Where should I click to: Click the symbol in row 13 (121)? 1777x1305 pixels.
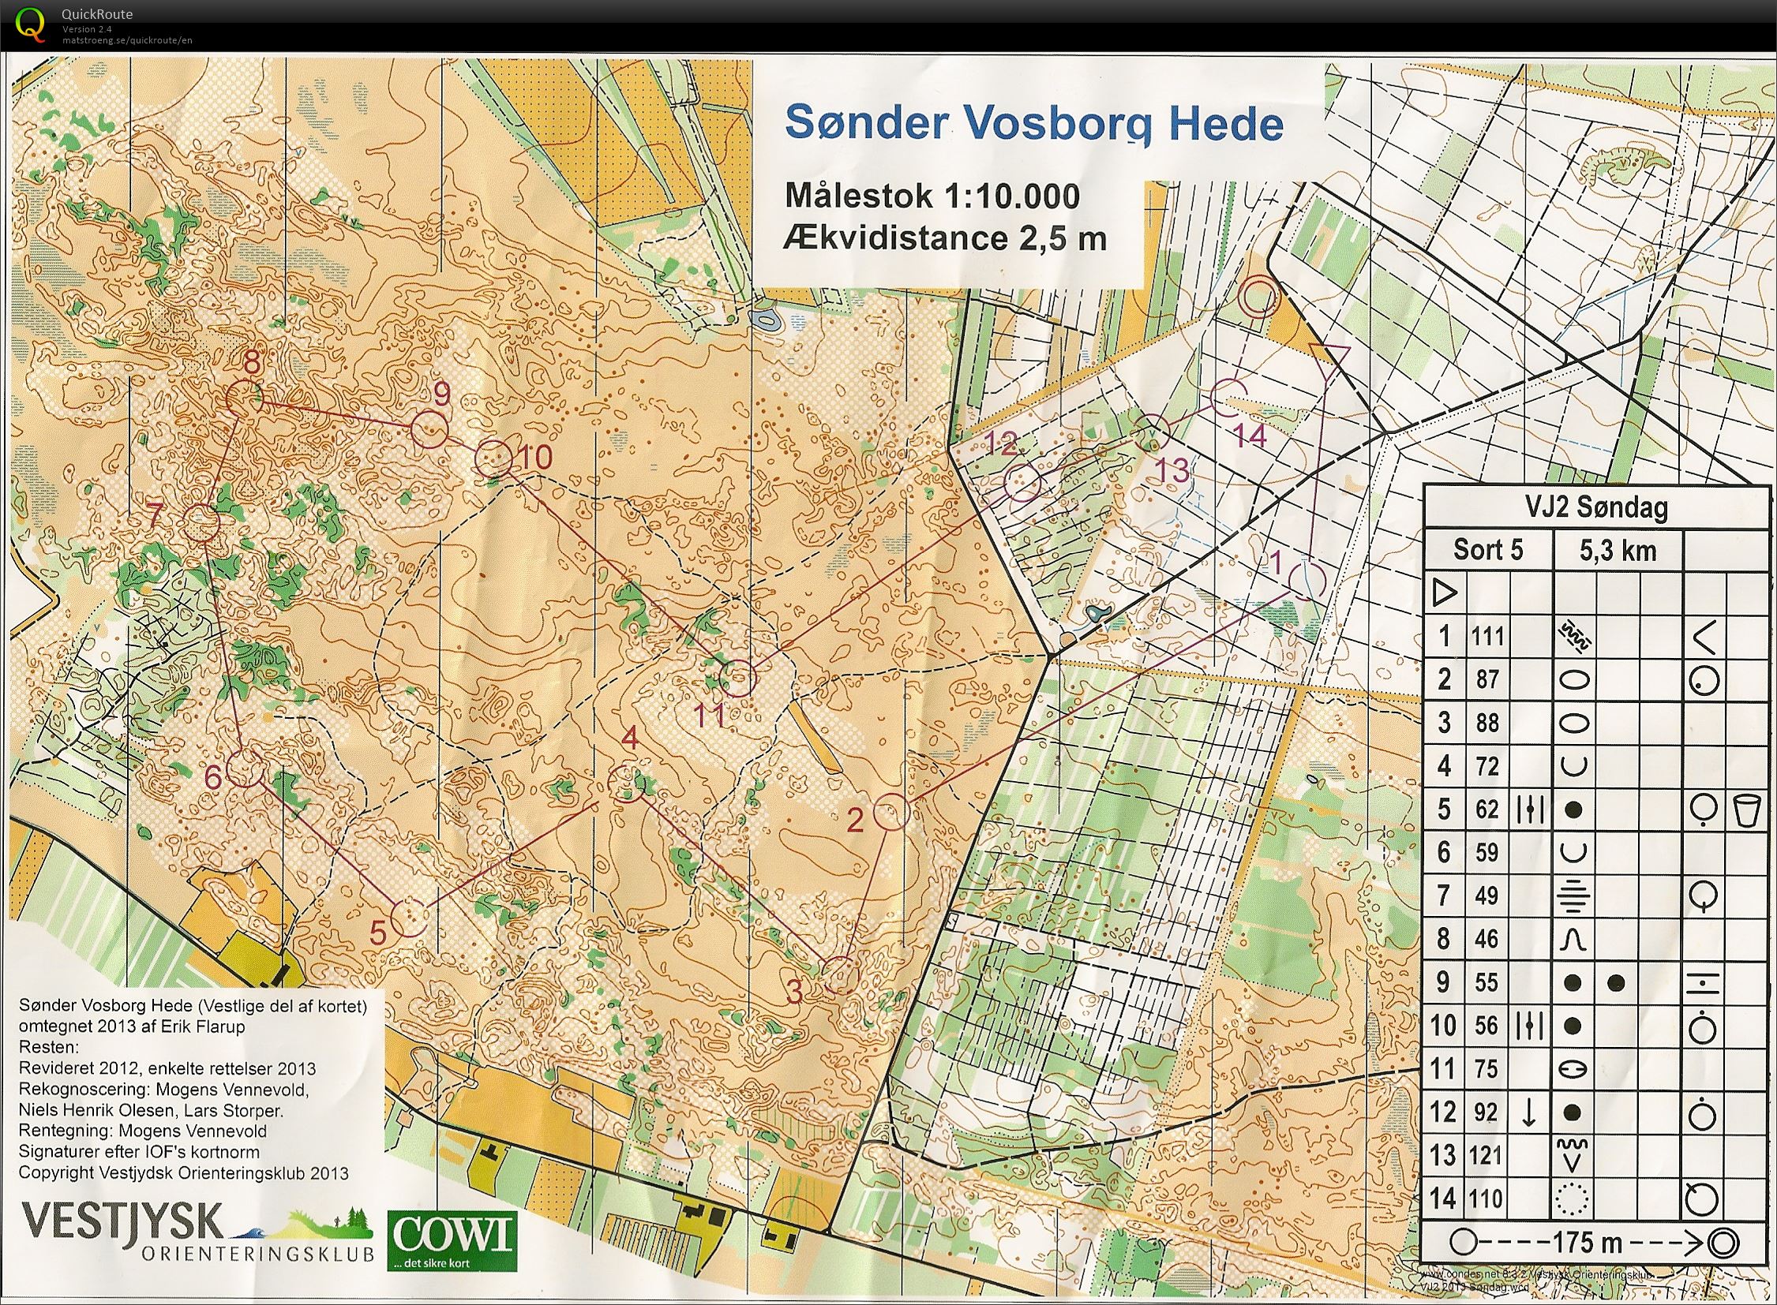coord(1574,1155)
